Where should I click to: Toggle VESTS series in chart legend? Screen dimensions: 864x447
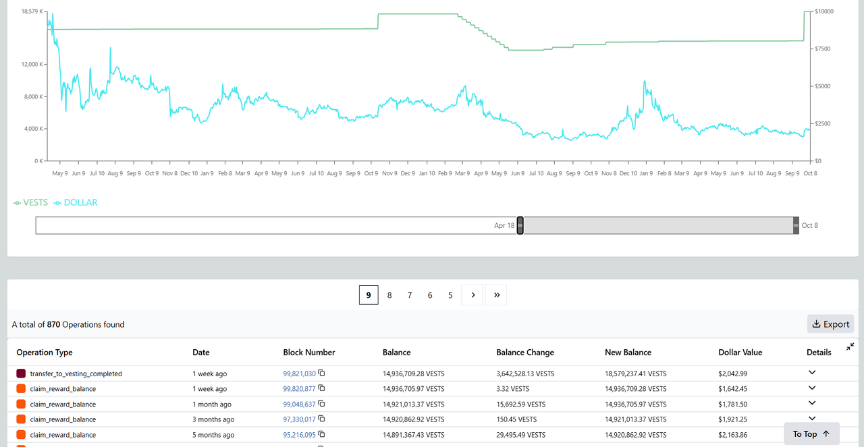click(30, 202)
